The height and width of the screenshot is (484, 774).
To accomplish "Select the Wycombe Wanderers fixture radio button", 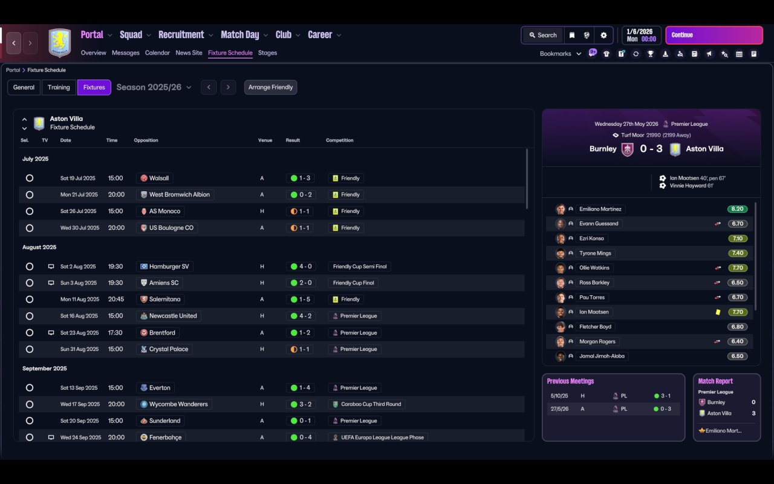I will pyautogui.click(x=30, y=404).
